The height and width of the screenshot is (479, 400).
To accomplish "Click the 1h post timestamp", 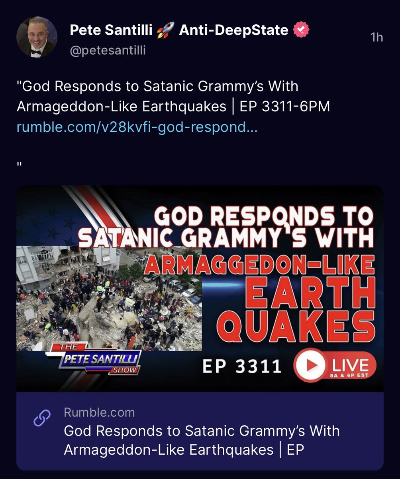I will click(376, 37).
